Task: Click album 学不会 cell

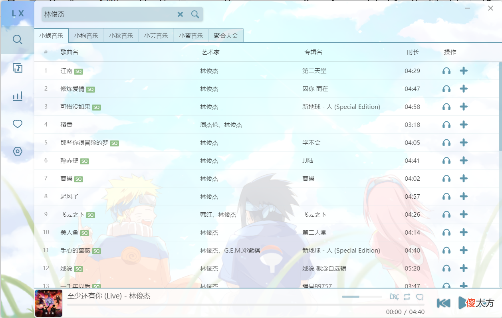Action: [x=312, y=143]
